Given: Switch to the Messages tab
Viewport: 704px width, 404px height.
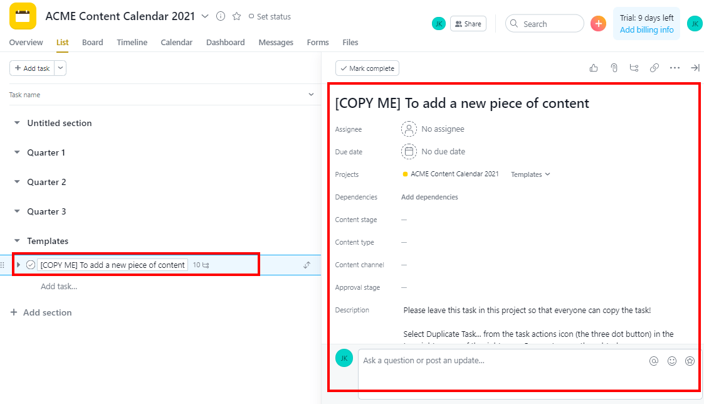Looking at the screenshot, I should [276, 42].
